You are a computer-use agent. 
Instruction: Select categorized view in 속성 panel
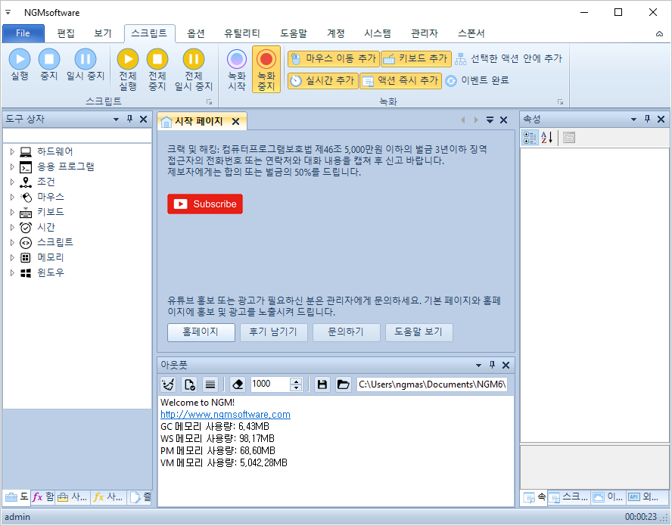click(530, 138)
